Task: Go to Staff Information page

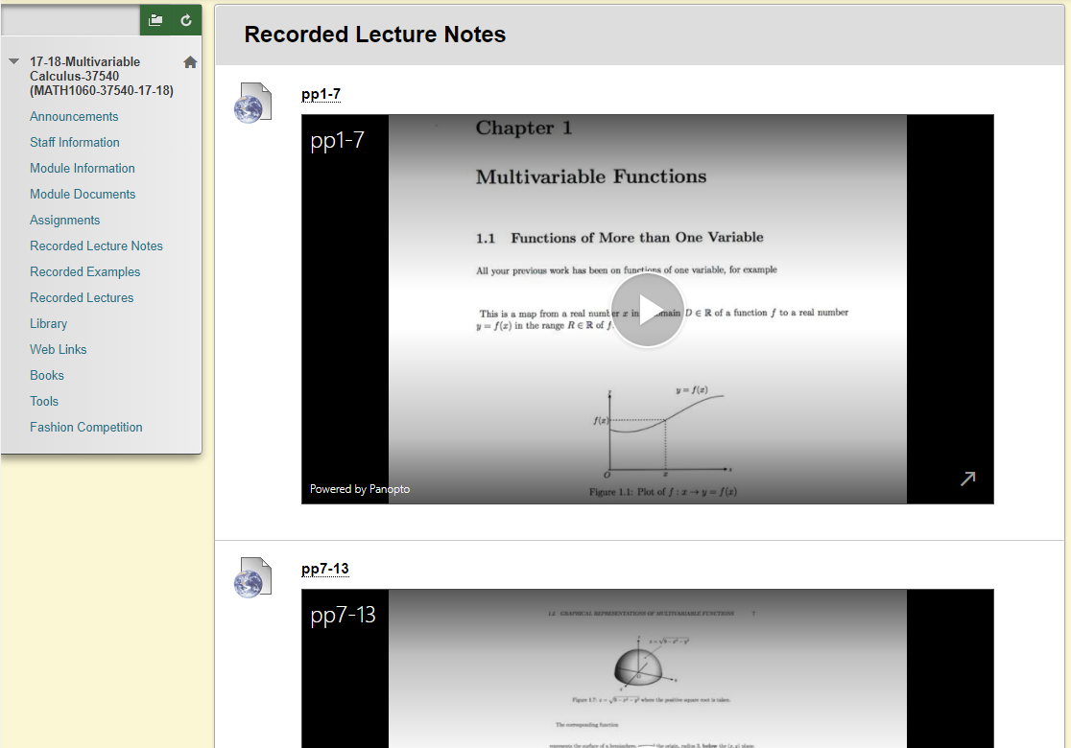Action: click(x=75, y=143)
